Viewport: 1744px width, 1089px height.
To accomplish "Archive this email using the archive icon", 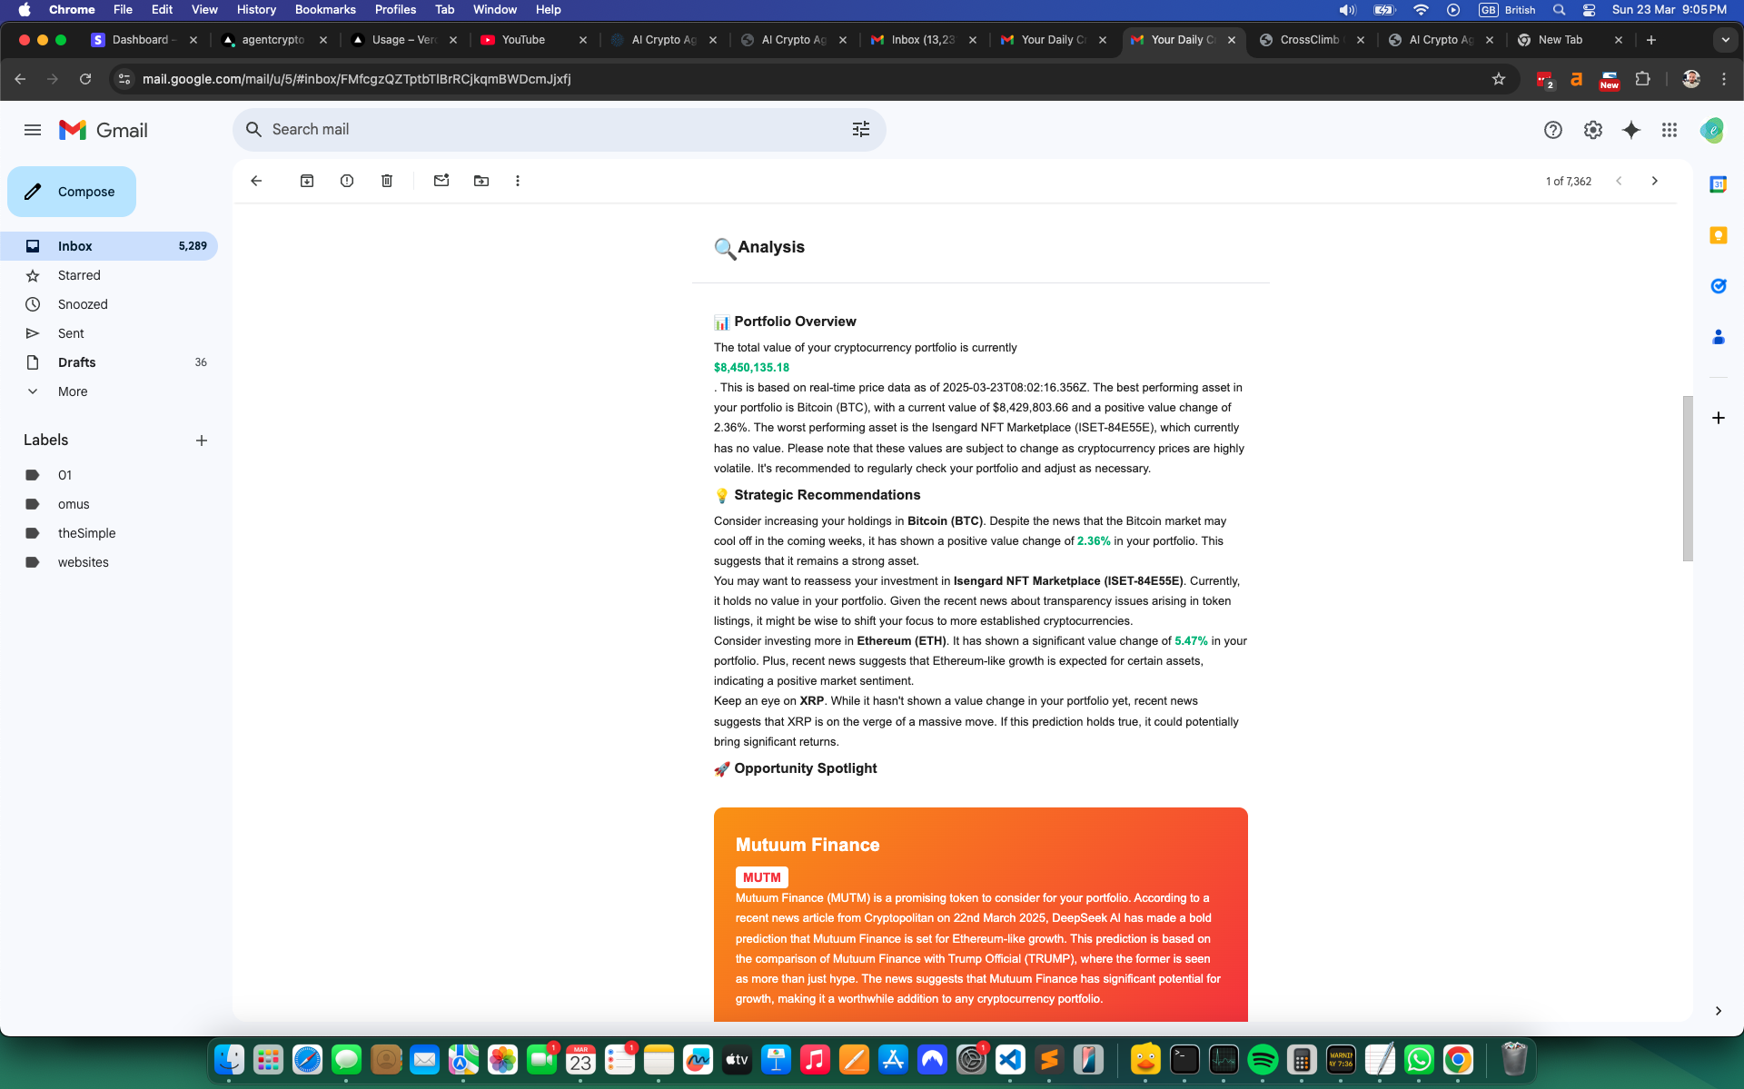I will (307, 181).
